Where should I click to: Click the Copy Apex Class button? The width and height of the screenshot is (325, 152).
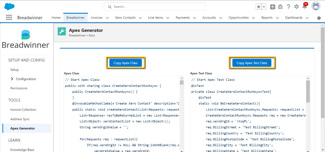tap(125, 63)
